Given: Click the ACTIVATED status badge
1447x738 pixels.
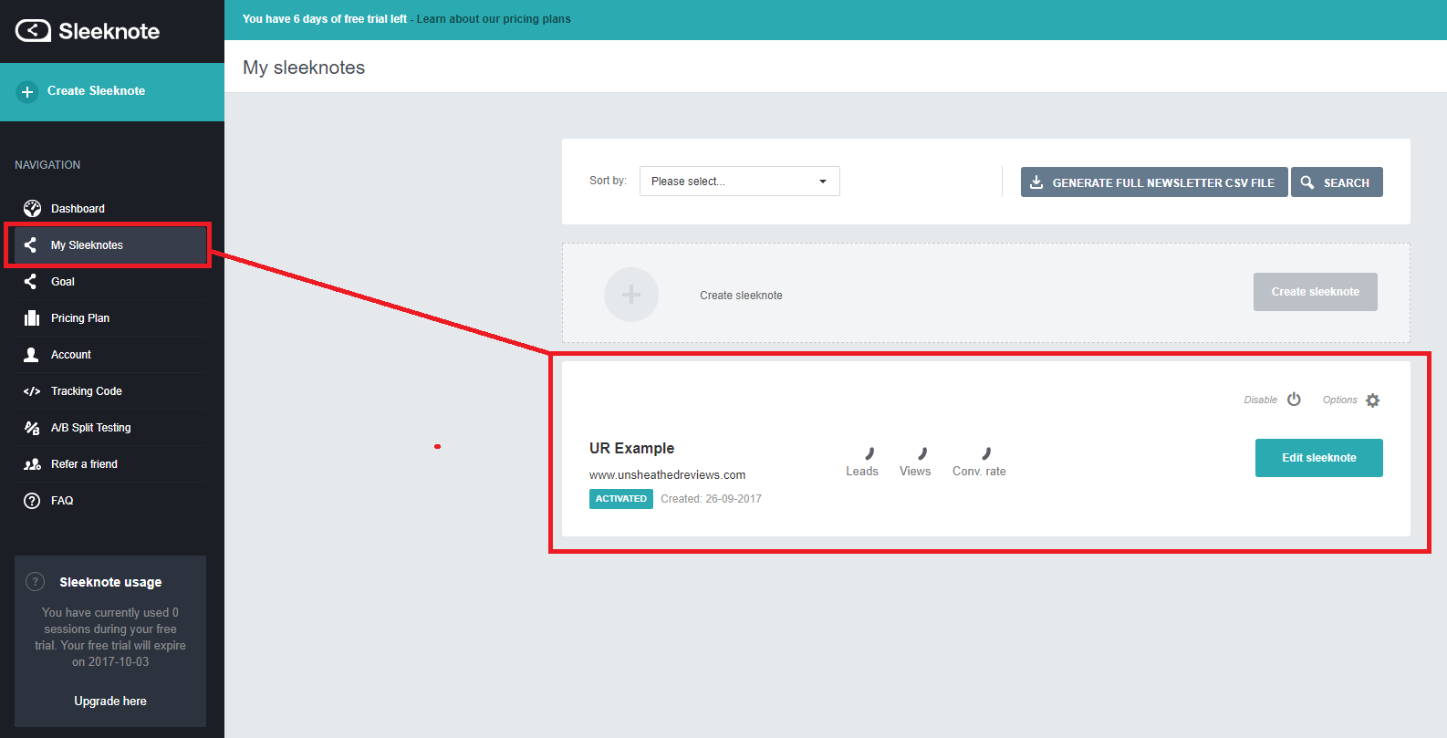Looking at the screenshot, I should [x=621, y=499].
